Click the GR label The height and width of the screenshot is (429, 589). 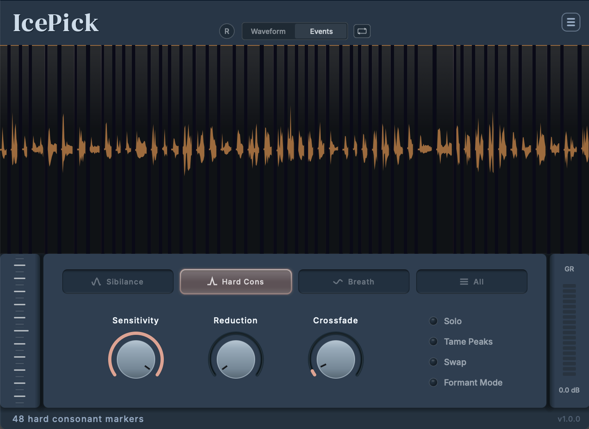(x=569, y=269)
